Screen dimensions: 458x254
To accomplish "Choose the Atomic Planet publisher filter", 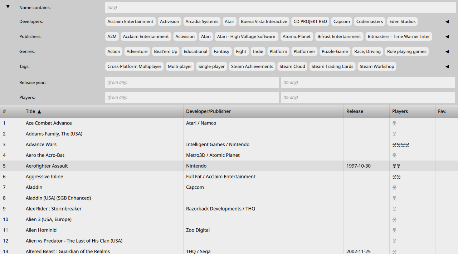I will [x=297, y=36].
